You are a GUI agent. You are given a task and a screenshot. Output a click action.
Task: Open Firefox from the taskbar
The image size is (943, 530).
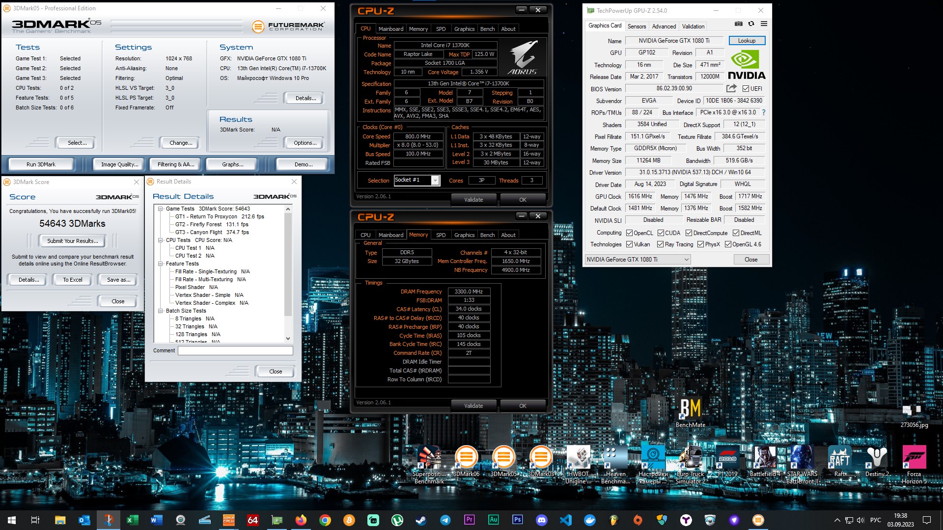click(301, 520)
